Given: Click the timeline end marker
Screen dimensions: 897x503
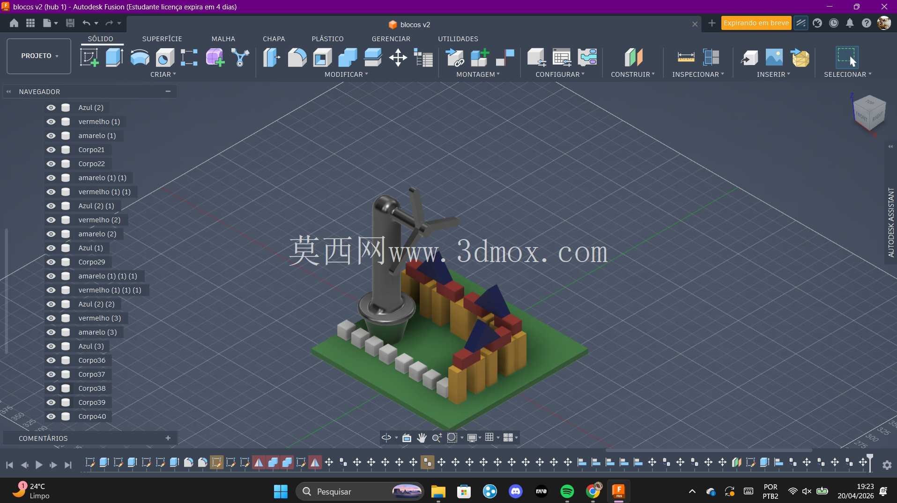Looking at the screenshot, I should click(x=870, y=463).
